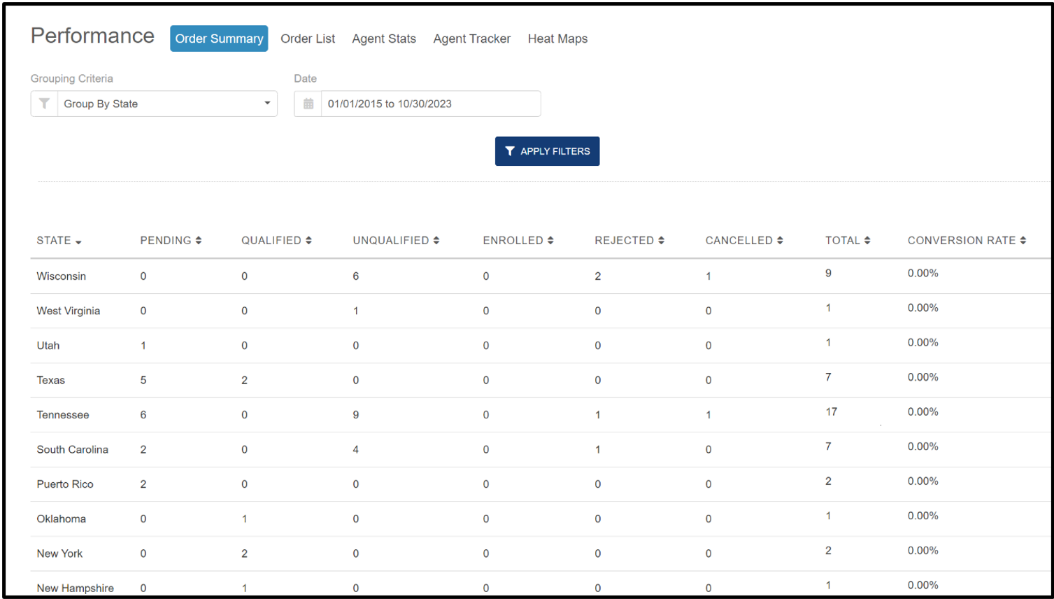Click Puerto Rico pending count 2

click(143, 484)
